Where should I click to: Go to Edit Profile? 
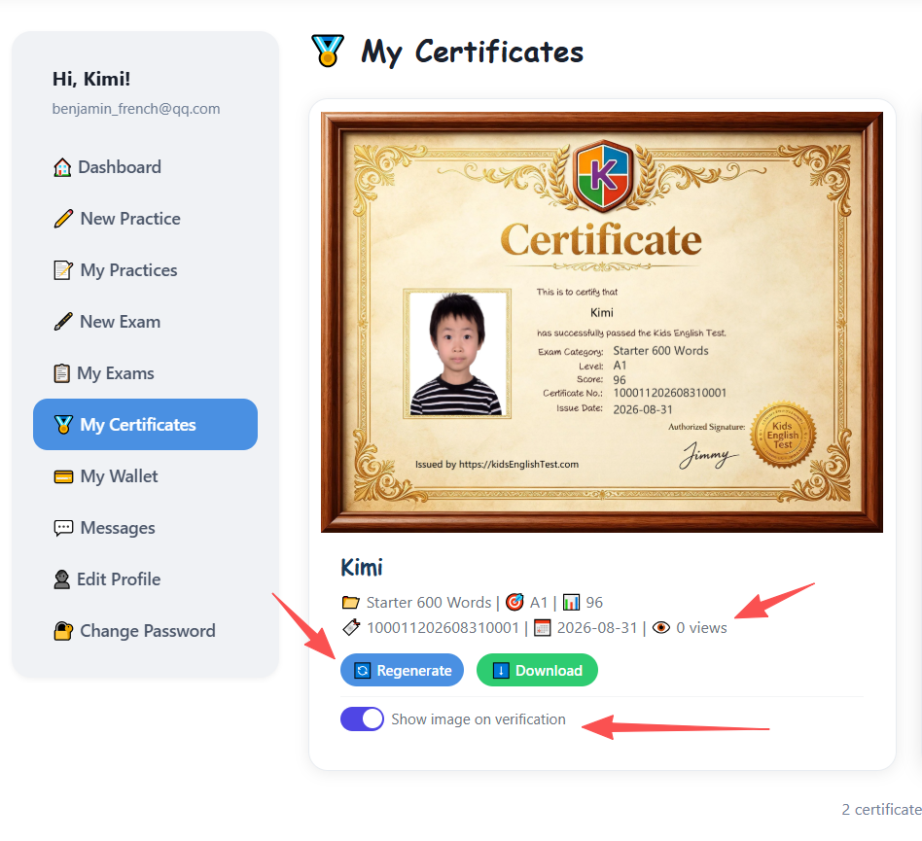145,578
